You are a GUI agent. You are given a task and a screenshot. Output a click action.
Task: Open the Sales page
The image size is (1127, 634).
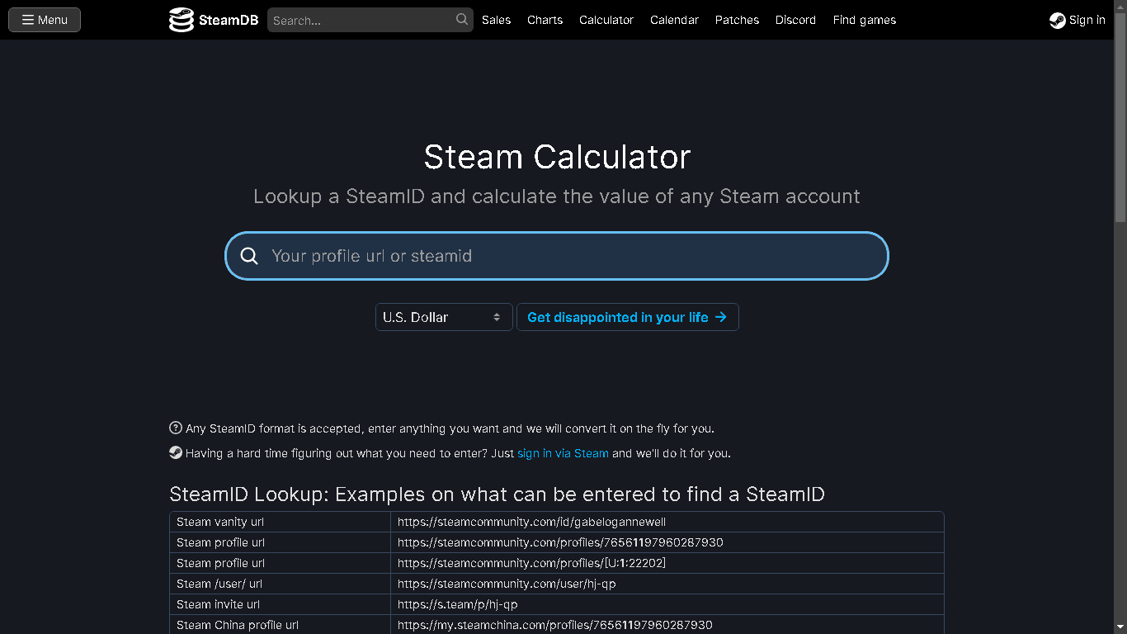496,20
